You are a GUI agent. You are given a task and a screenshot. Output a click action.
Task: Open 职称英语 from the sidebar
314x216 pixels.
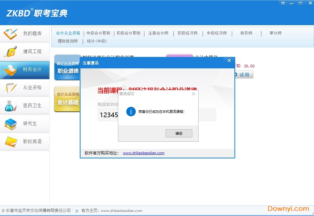(25, 141)
